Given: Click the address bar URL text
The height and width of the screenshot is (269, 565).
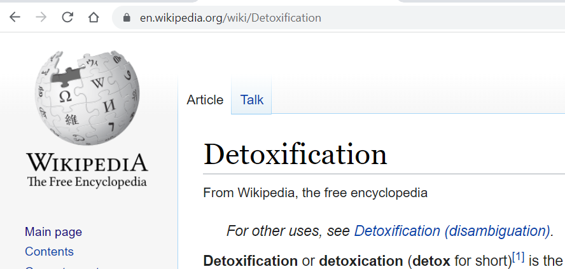Looking at the screenshot, I should 230,18.
